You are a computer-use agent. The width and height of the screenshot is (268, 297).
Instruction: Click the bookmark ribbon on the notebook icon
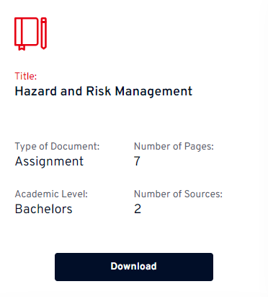(x=22, y=48)
